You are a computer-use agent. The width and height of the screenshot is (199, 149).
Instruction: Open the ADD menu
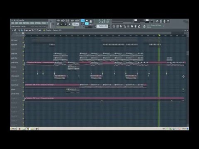pos(20,23)
